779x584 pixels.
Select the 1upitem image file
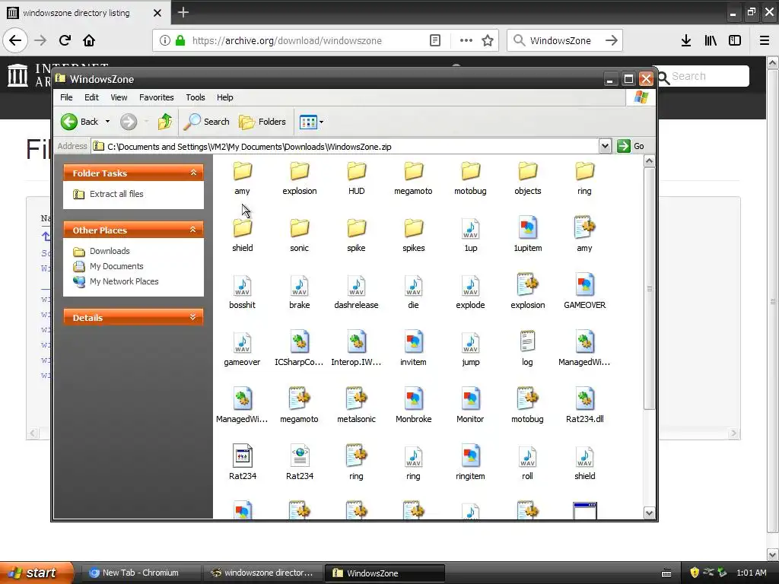(528, 235)
